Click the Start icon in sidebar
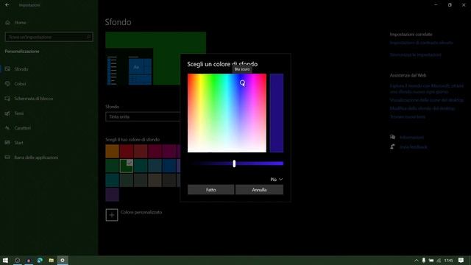Screen dimensions: 471x265 (x=7, y=142)
